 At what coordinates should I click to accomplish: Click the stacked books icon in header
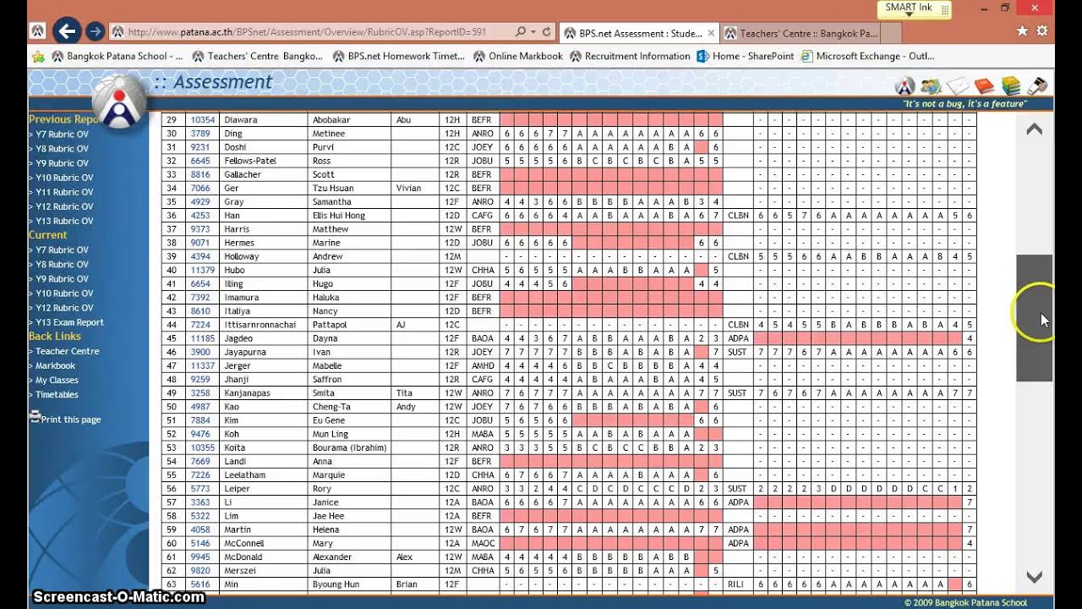[1011, 86]
